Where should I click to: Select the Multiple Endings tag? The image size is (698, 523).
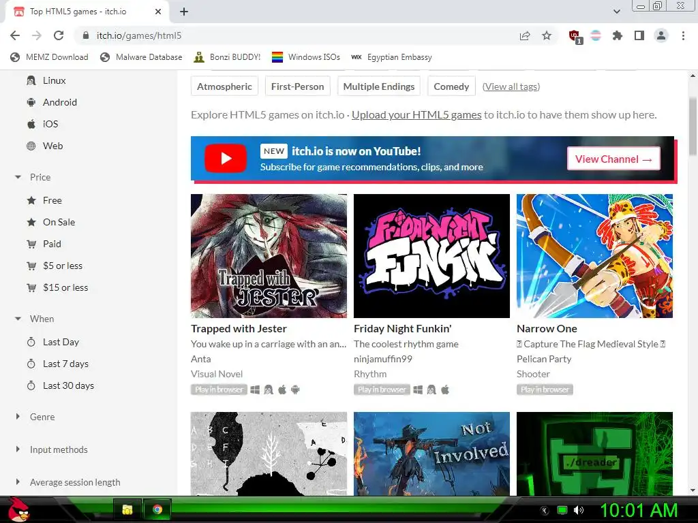click(379, 86)
